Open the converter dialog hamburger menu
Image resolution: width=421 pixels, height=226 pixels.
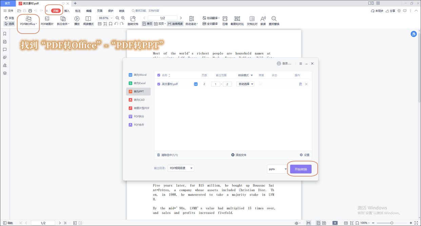click(x=301, y=64)
